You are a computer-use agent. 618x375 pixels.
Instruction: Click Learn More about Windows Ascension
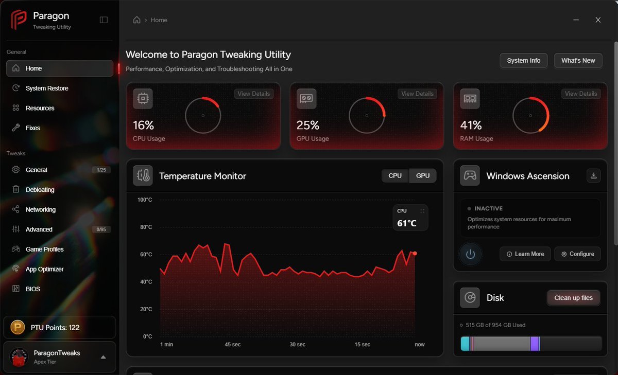tap(525, 254)
